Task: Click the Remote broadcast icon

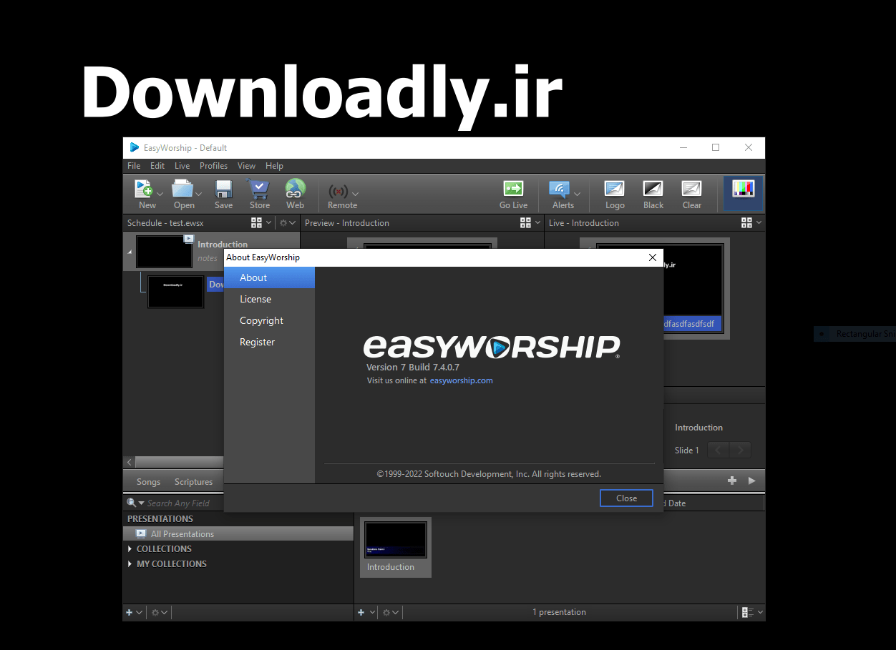Action: [339, 192]
